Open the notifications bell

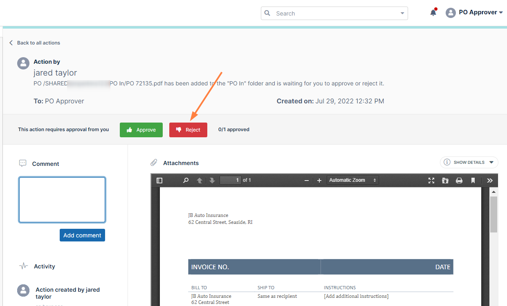pos(433,13)
